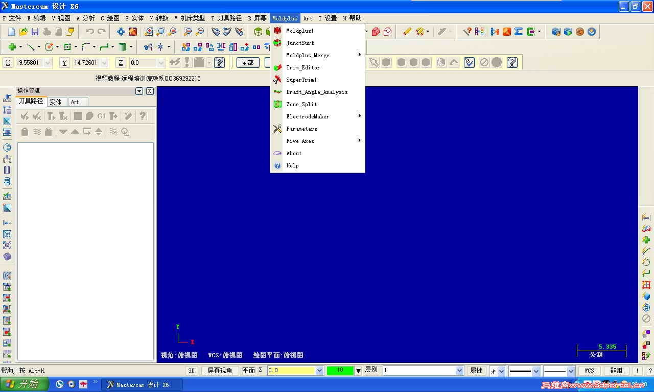Click the Trim_Editor menu icon
Viewport: 654px width, 392px height.
coord(277,67)
